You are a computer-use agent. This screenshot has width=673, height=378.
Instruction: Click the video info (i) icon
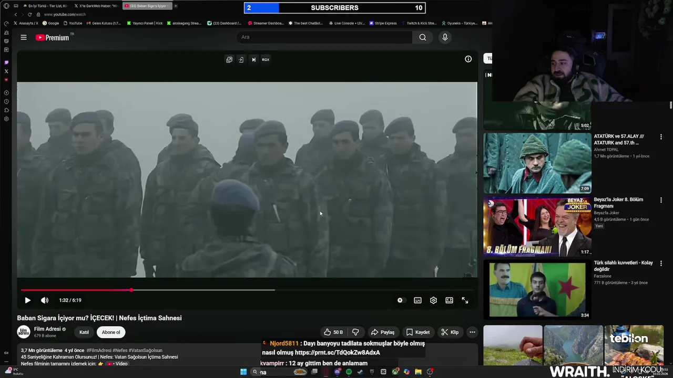468,59
